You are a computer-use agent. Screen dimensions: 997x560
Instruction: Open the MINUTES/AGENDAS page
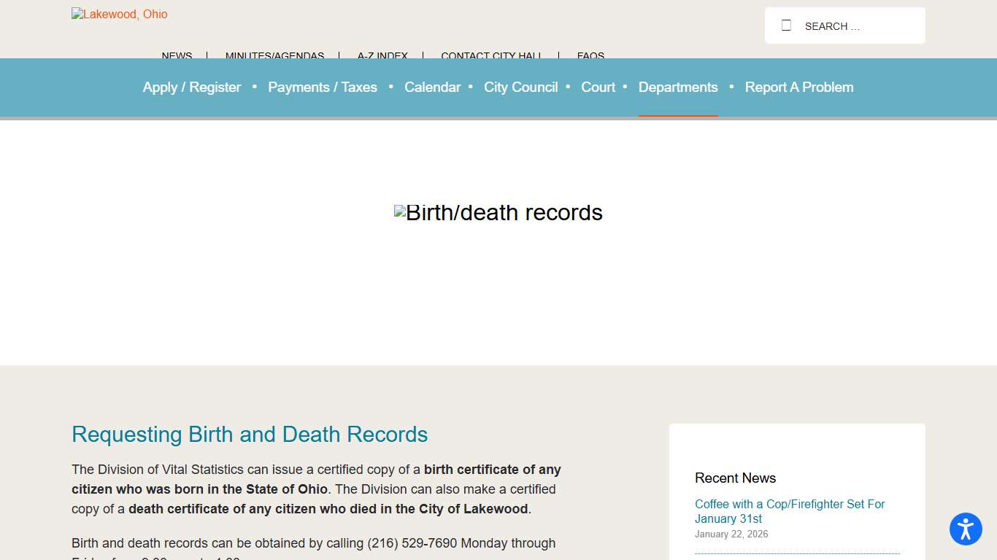[x=275, y=56]
